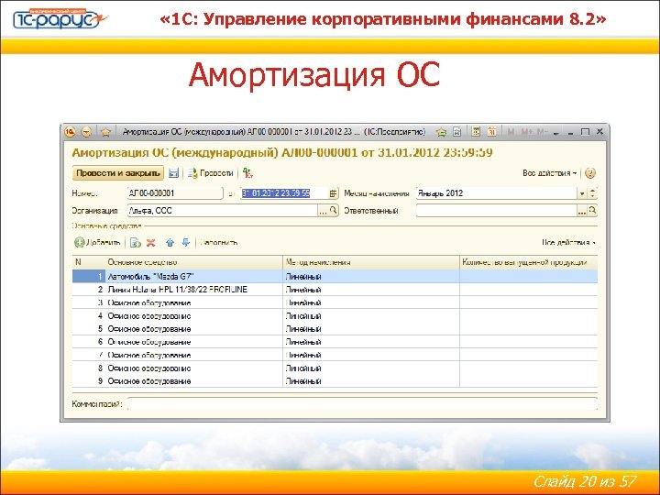660x495 pixels.
Task: Select row 6 Офисное оборудование
Action: click(335, 342)
